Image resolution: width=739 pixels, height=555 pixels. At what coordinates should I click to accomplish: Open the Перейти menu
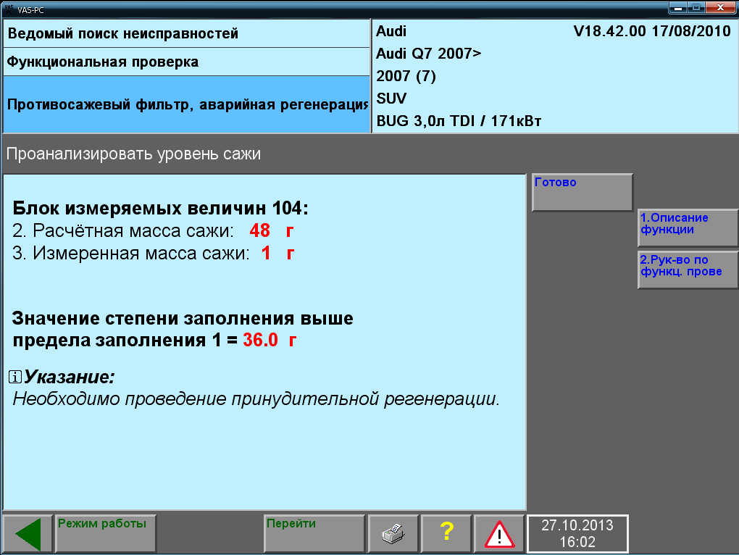pos(314,534)
